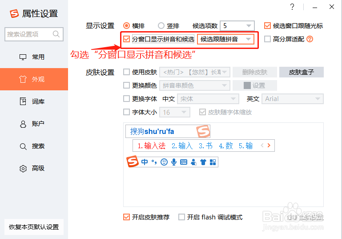Click the 皮肤设置 section label
Screen dimensions: 342x239
point(100,72)
